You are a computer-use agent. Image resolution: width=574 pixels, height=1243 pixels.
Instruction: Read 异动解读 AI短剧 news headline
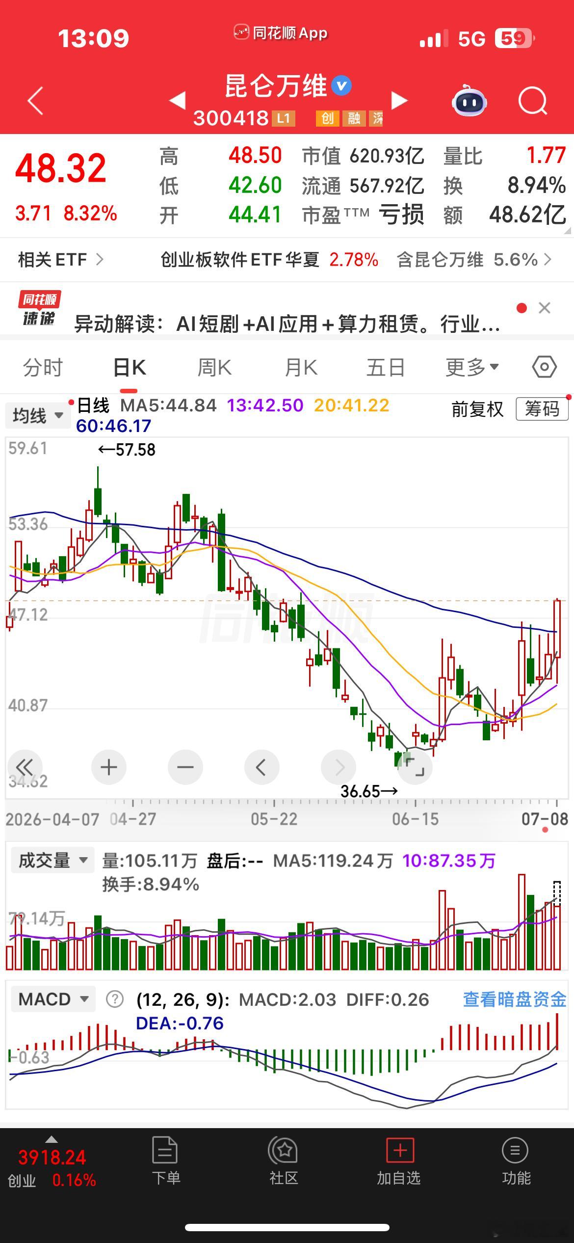287,324
